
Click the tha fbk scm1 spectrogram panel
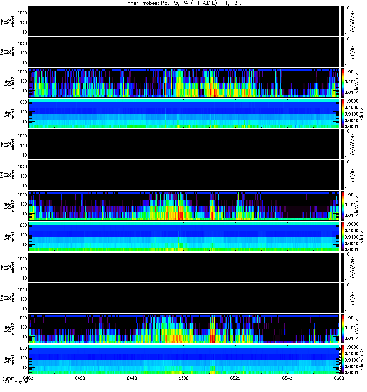[x=184, y=114]
